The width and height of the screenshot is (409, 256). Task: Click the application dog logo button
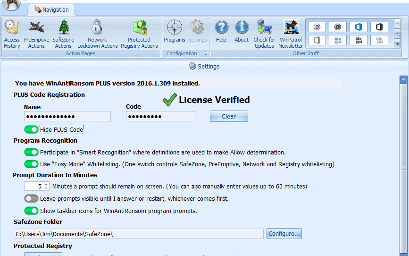point(11,5)
